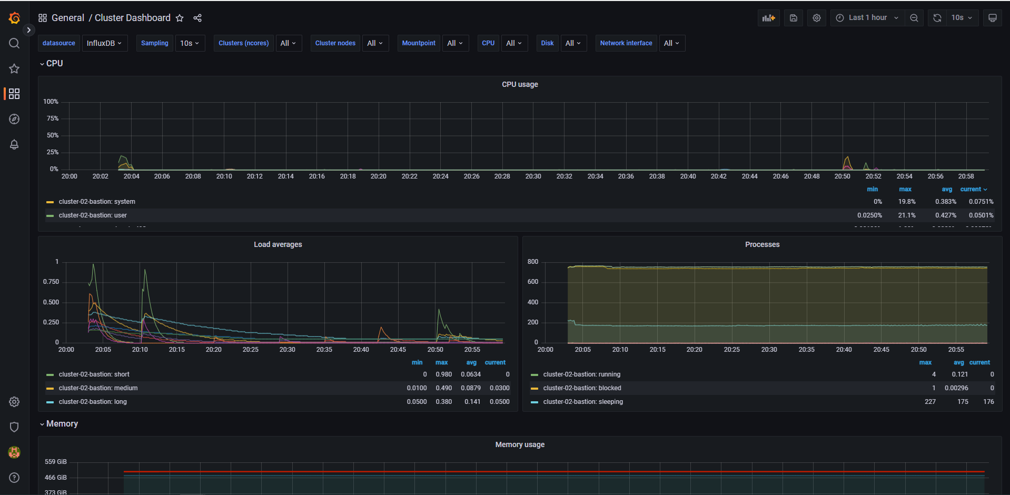The height and width of the screenshot is (495, 1010).
Task: Open the InfluxDB datasource dropdown
Action: pyautogui.click(x=104, y=43)
